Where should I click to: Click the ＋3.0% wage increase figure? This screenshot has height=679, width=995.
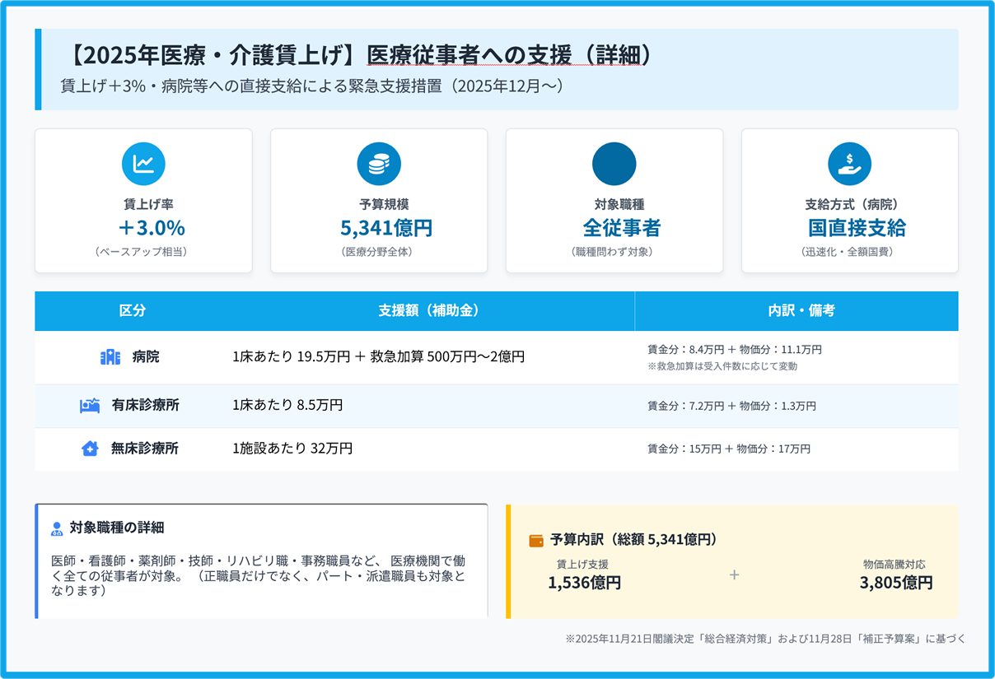point(152,228)
